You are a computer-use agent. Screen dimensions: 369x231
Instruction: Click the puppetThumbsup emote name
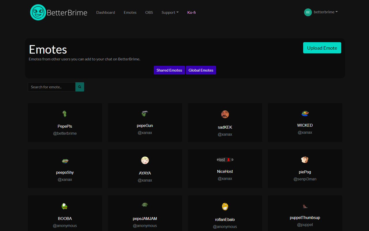[x=305, y=217]
